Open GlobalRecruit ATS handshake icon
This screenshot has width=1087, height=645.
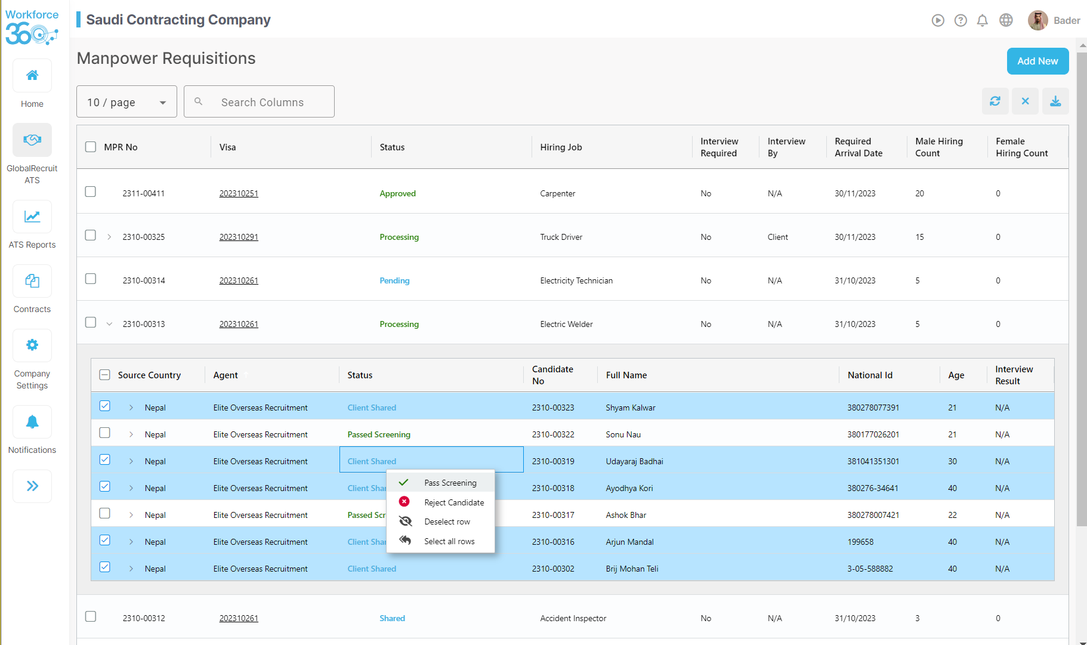[x=32, y=140]
